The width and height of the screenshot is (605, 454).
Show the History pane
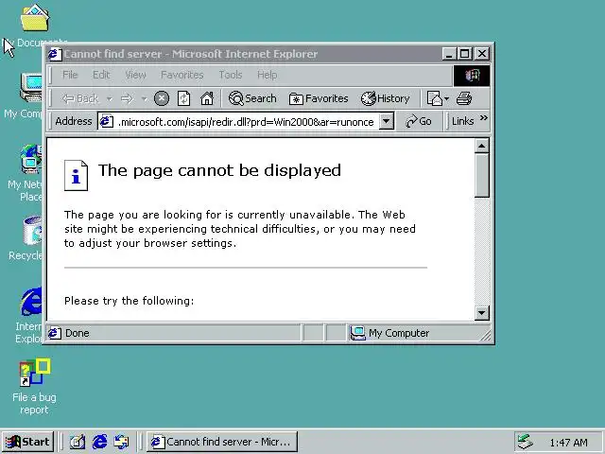[385, 98]
